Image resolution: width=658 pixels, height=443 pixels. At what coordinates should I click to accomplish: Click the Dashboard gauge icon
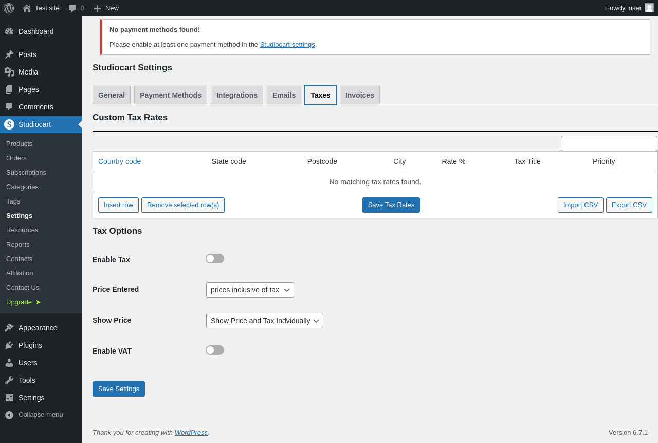point(9,31)
